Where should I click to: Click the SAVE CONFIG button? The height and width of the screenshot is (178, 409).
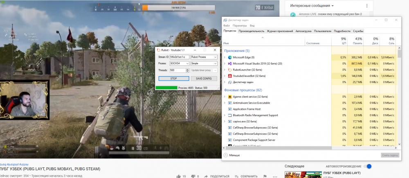click(204, 78)
